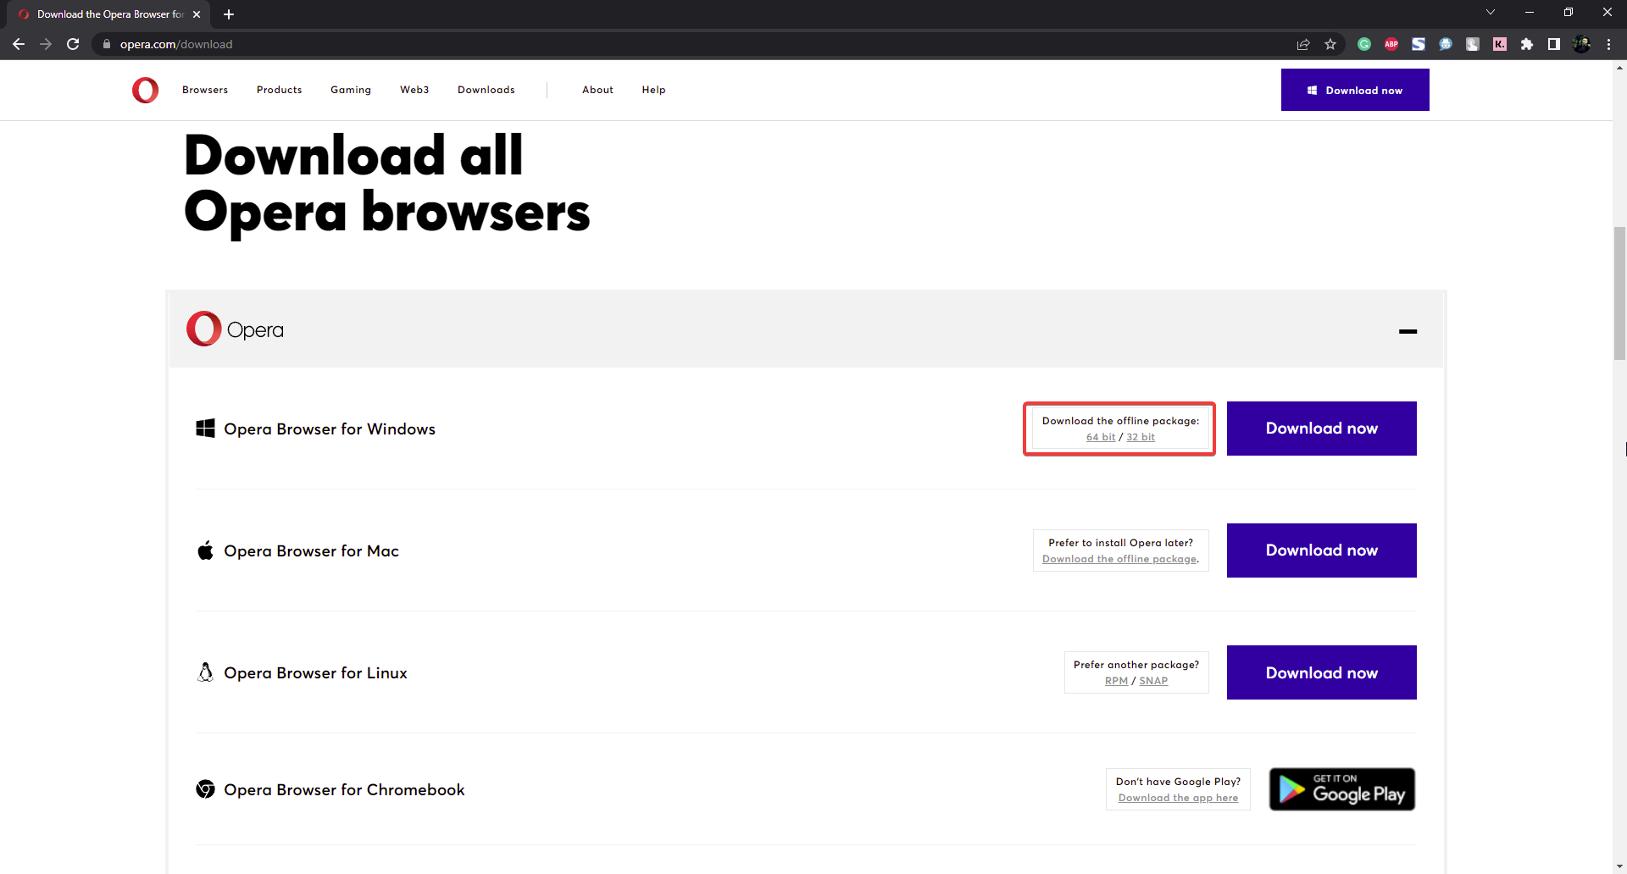Open the Web3 menu

click(414, 90)
